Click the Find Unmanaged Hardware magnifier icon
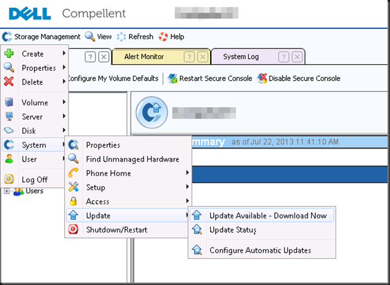This screenshot has width=390, height=285. click(73, 159)
